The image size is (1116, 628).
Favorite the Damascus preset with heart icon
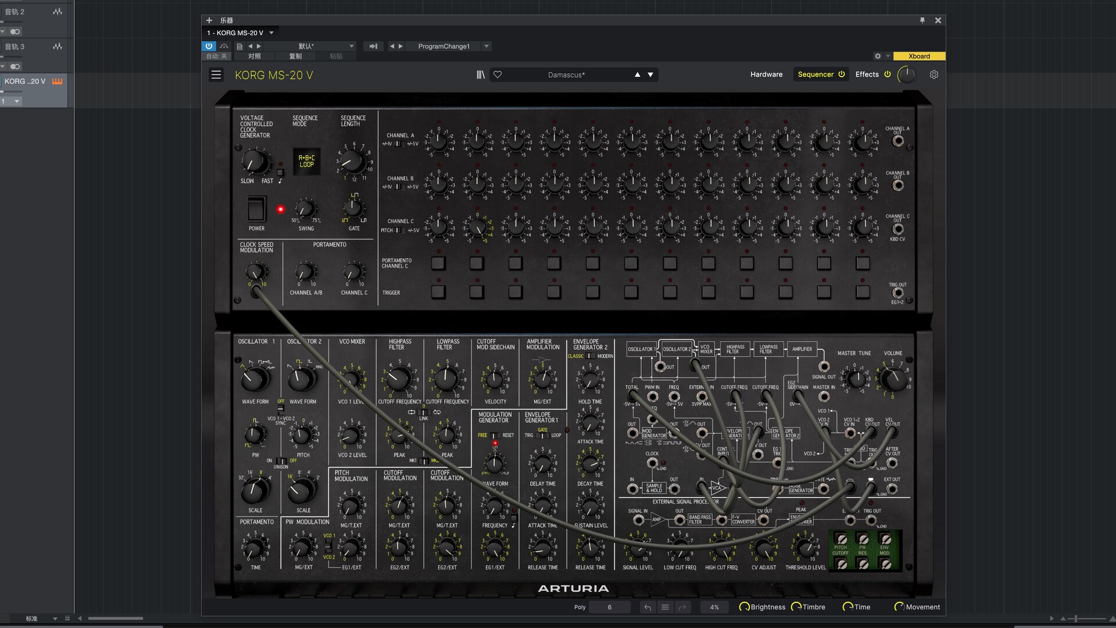pyautogui.click(x=498, y=74)
